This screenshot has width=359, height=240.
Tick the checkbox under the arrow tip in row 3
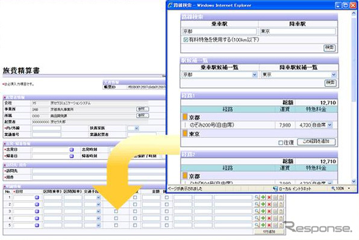pos(116,212)
